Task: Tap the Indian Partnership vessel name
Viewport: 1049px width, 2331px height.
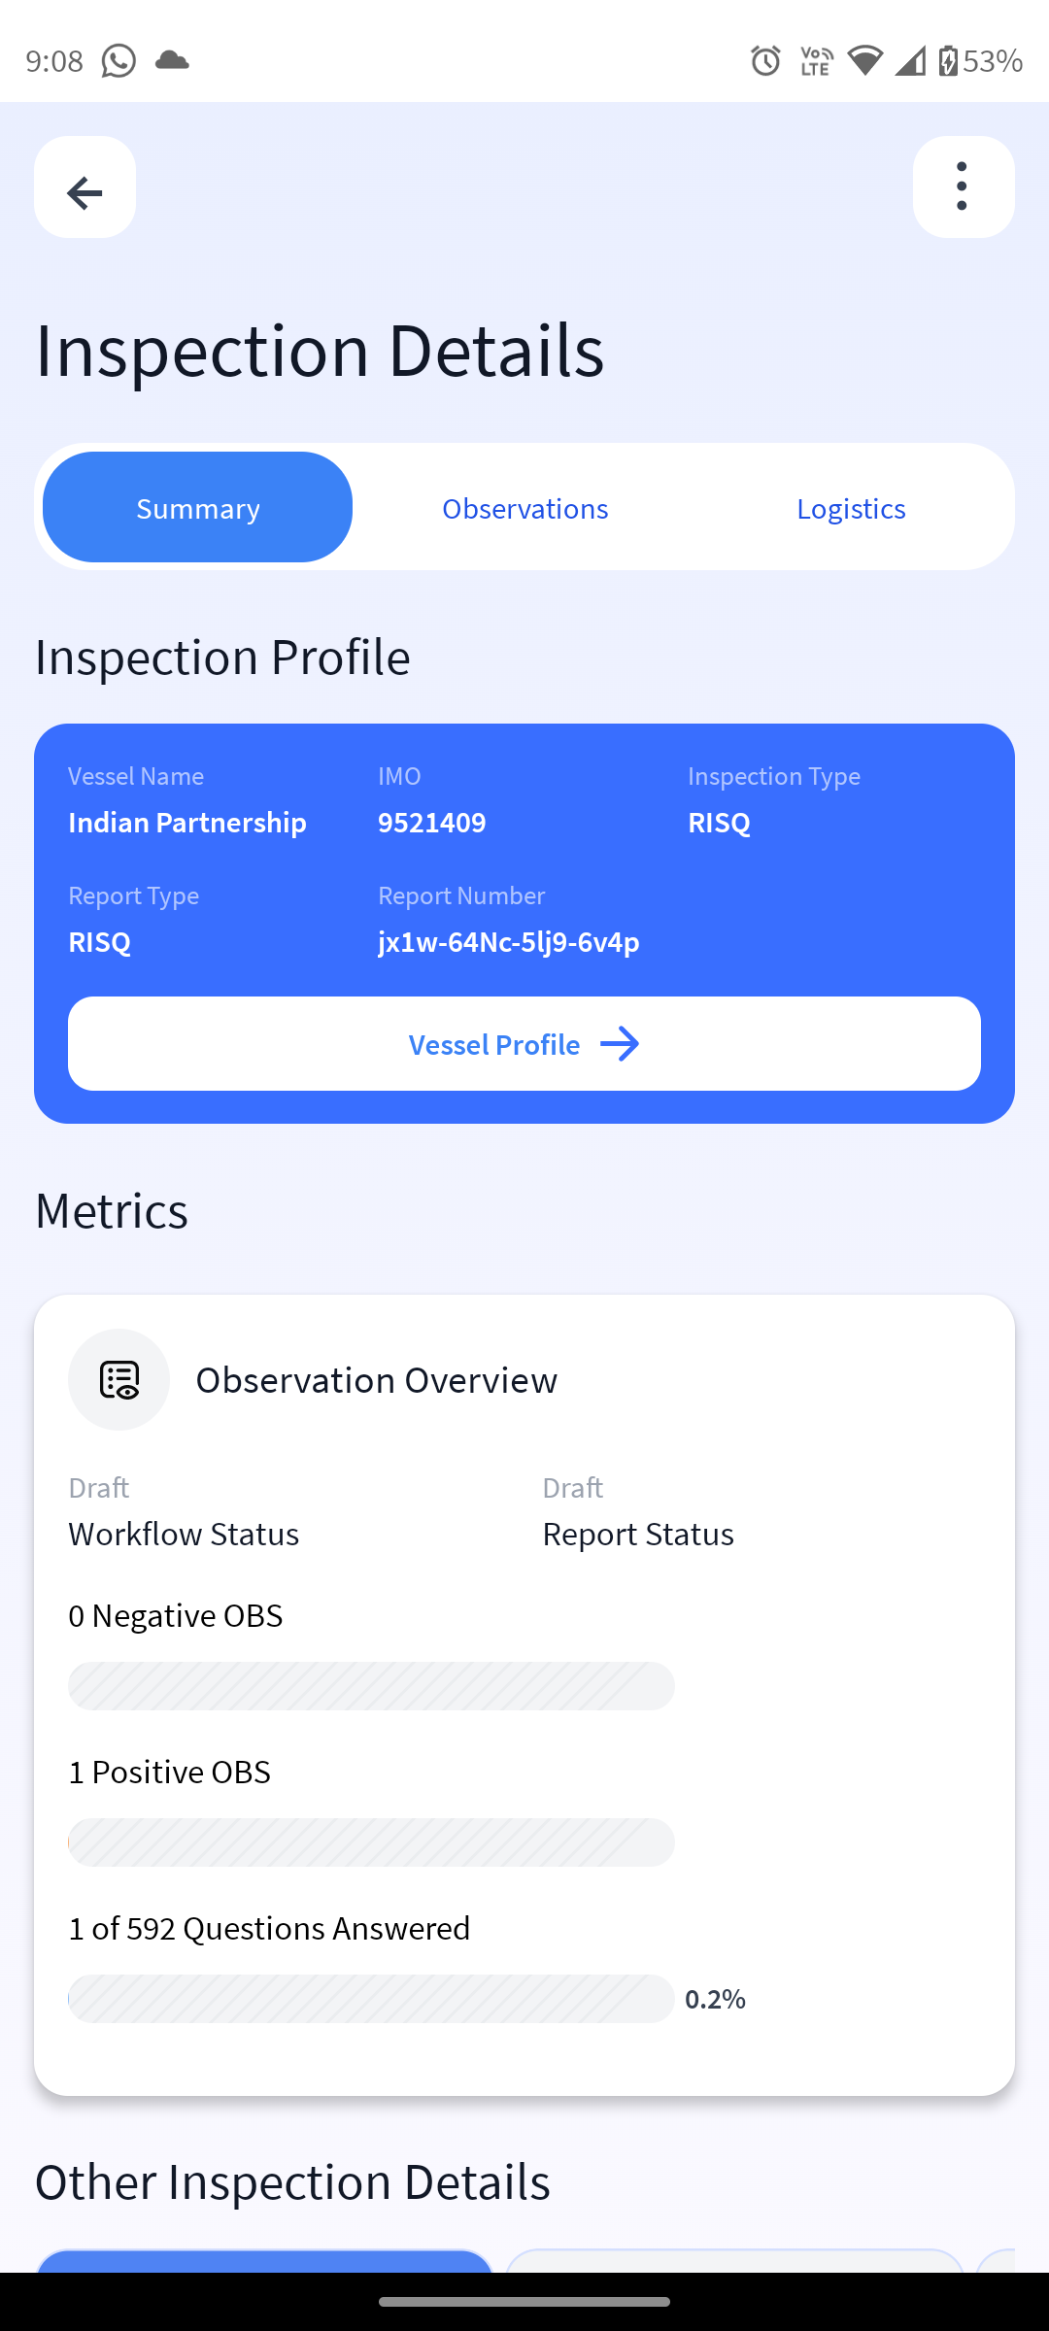Action: pyautogui.click(x=187, y=823)
